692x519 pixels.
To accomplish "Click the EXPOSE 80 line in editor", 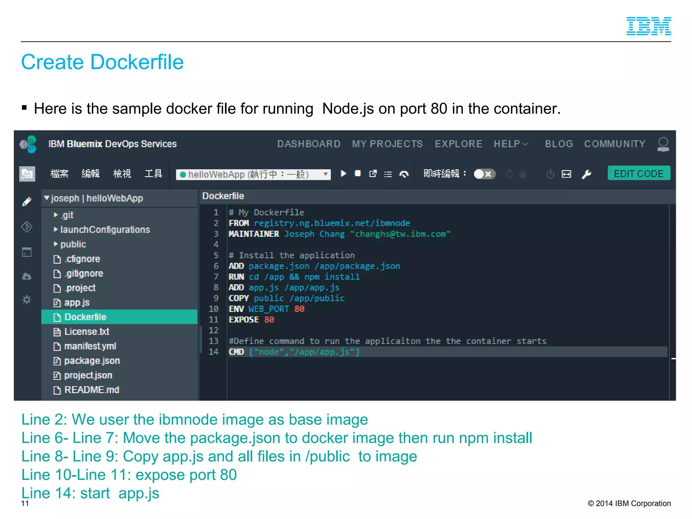I will coord(251,320).
